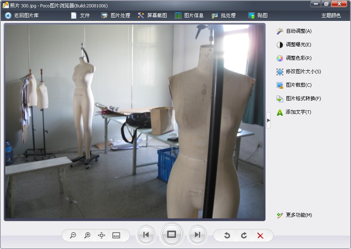351x249 pixels.
Task: Click the Poco app icon in title bar
Action: pos(5,5)
